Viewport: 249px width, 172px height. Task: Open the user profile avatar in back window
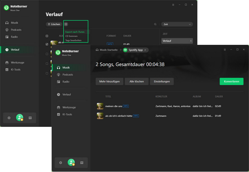pyautogui.click(x=19, y=118)
